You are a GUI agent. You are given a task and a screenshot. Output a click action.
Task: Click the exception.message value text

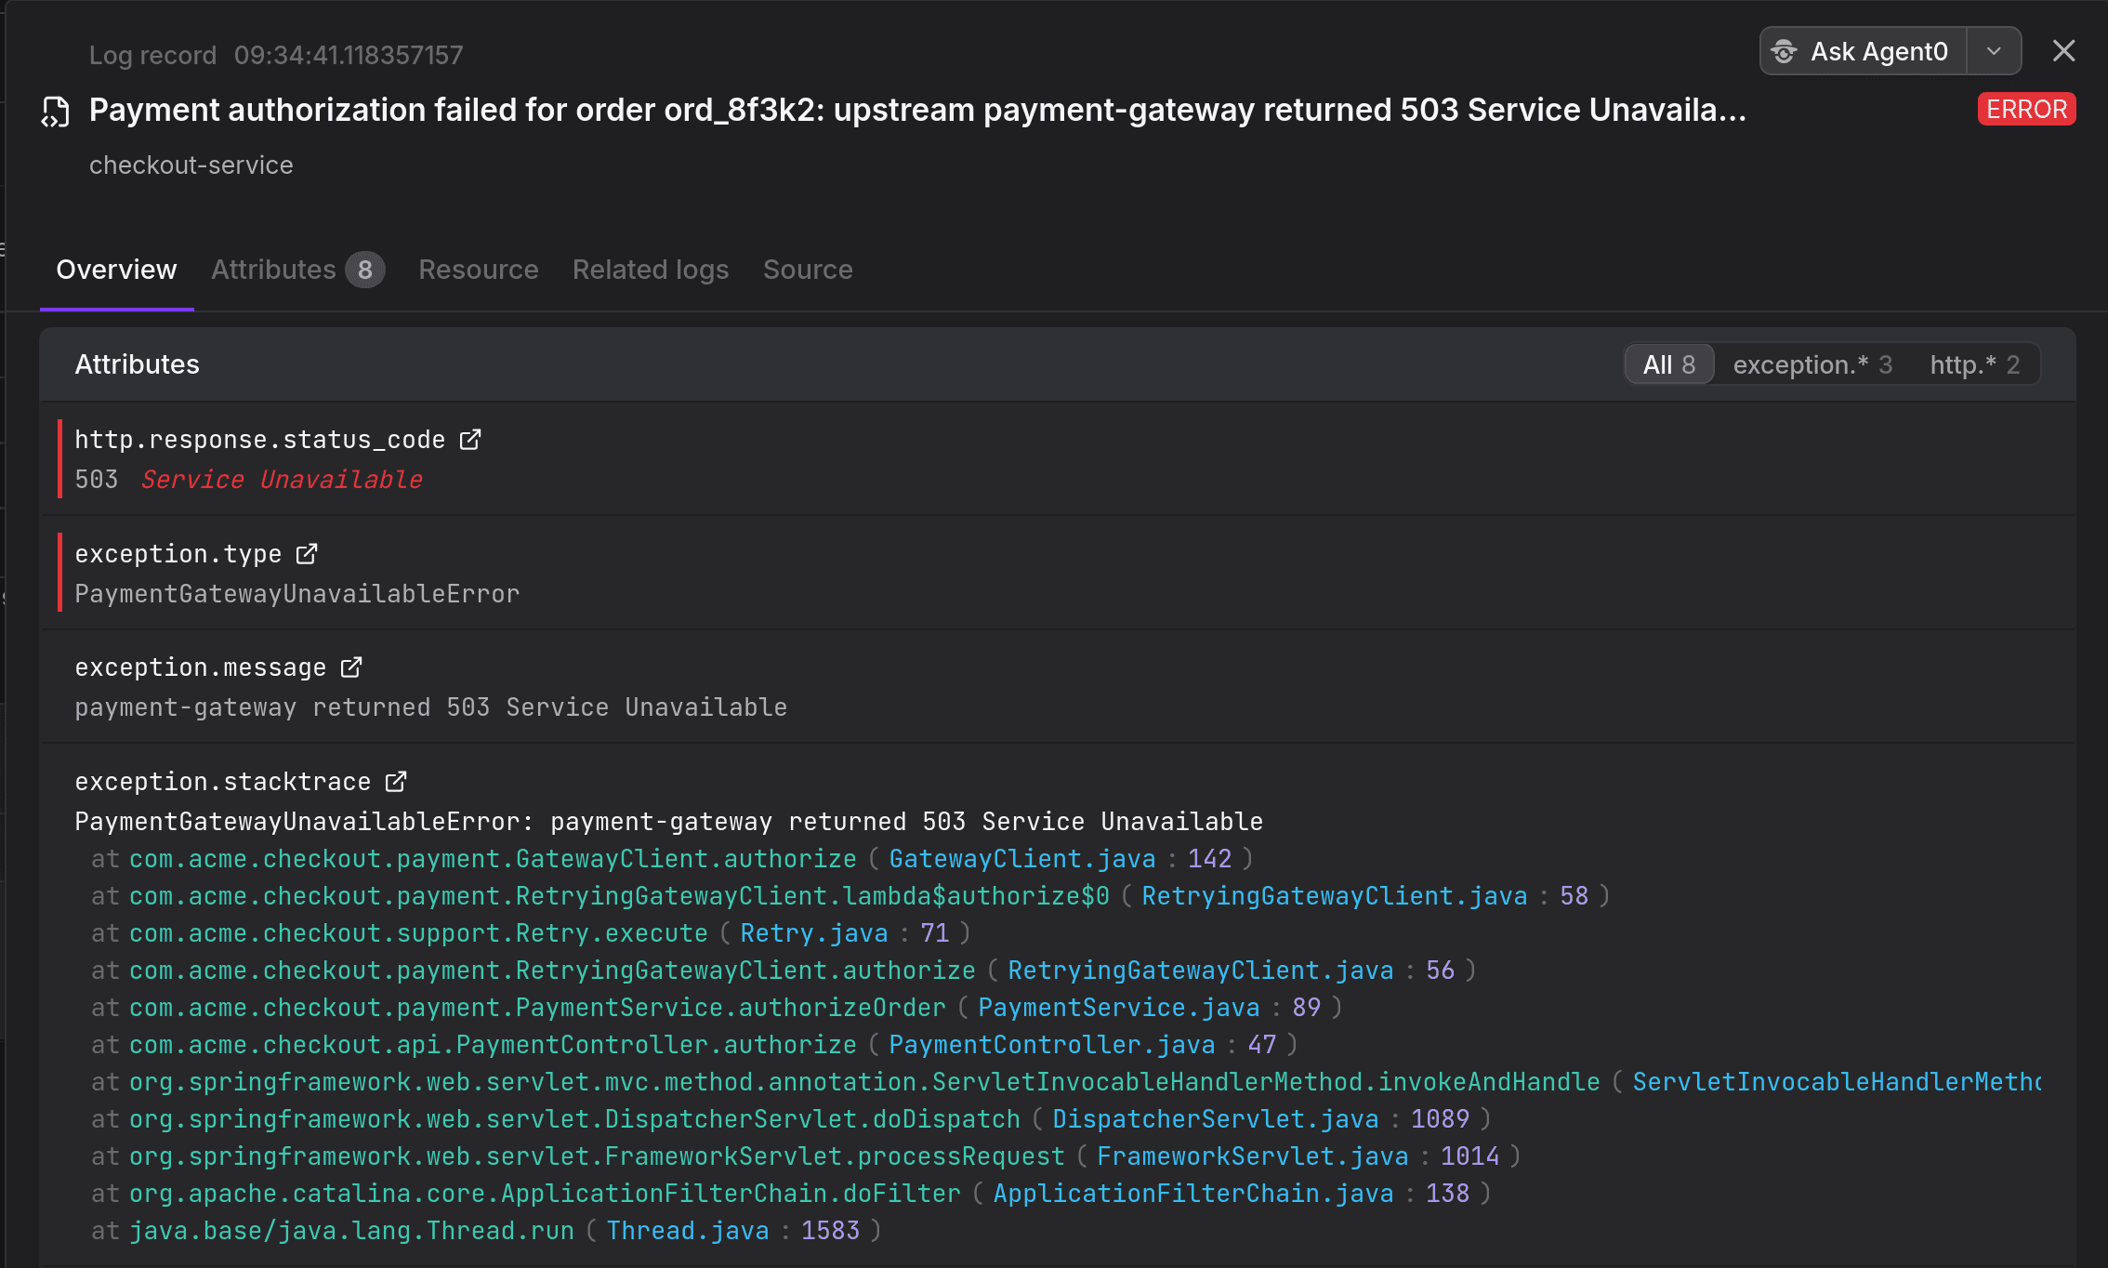[x=431, y=707]
